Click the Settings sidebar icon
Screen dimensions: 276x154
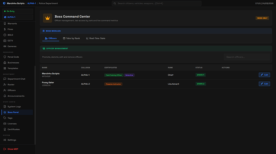5,140
